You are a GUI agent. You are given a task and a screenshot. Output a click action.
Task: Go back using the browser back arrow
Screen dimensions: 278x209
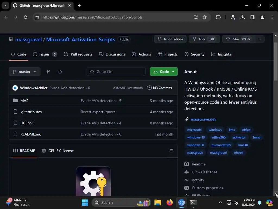pos(6,17)
